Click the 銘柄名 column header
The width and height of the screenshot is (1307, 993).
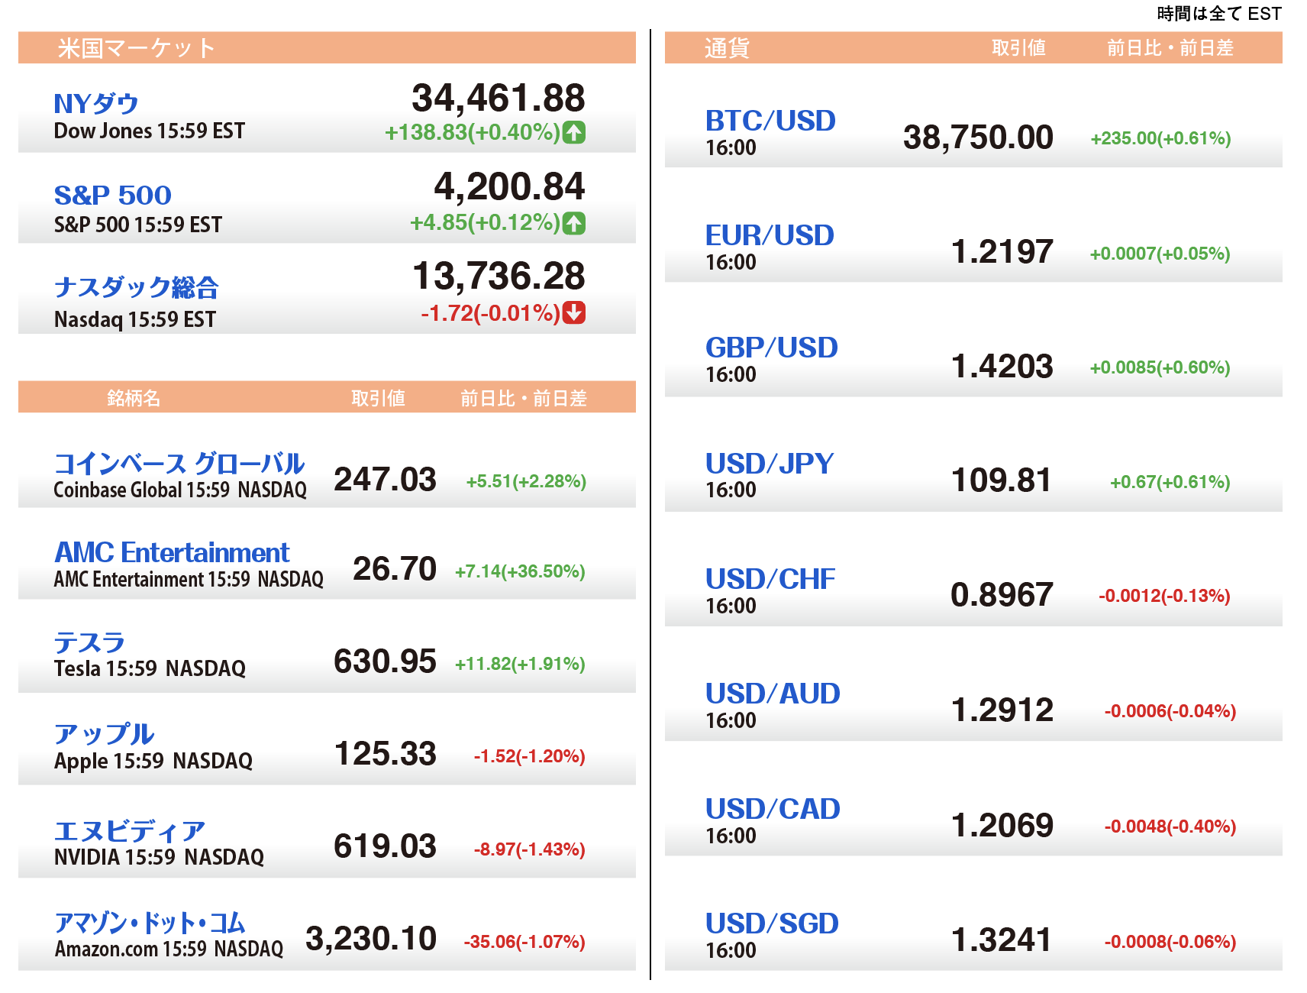pos(134,398)
